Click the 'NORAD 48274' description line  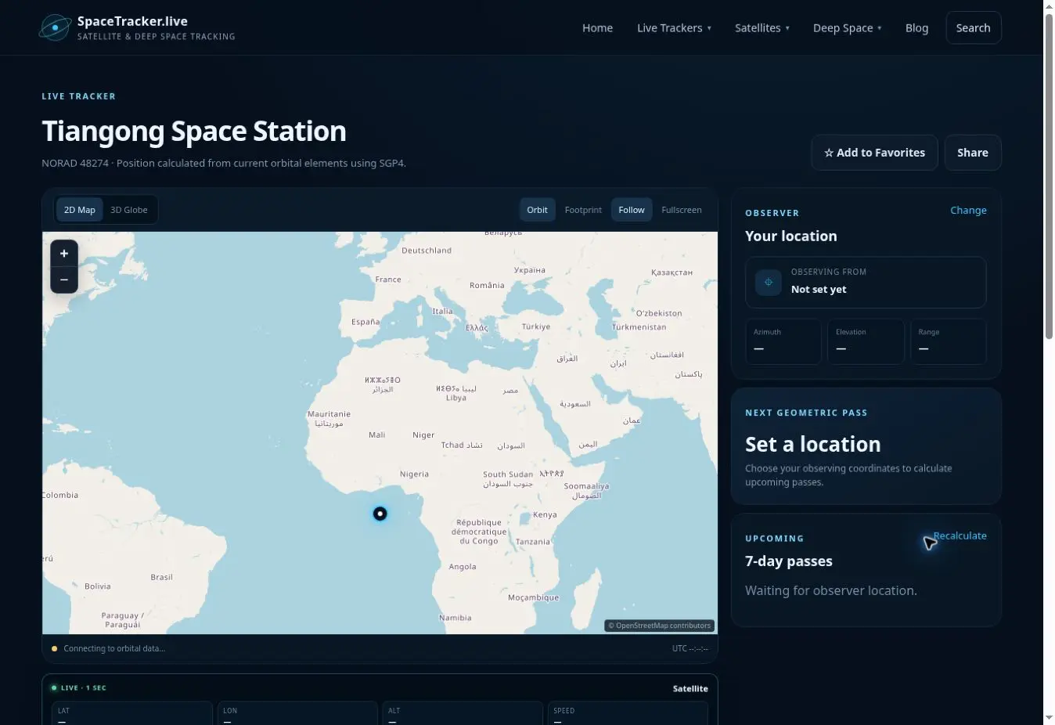[x=224, y=163]
